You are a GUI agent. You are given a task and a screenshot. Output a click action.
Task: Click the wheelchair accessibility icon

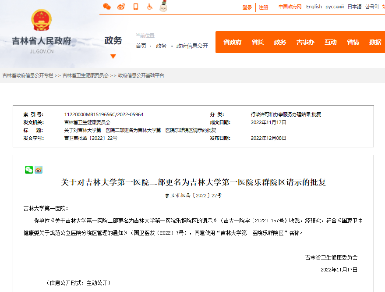[x=149, y=7]
